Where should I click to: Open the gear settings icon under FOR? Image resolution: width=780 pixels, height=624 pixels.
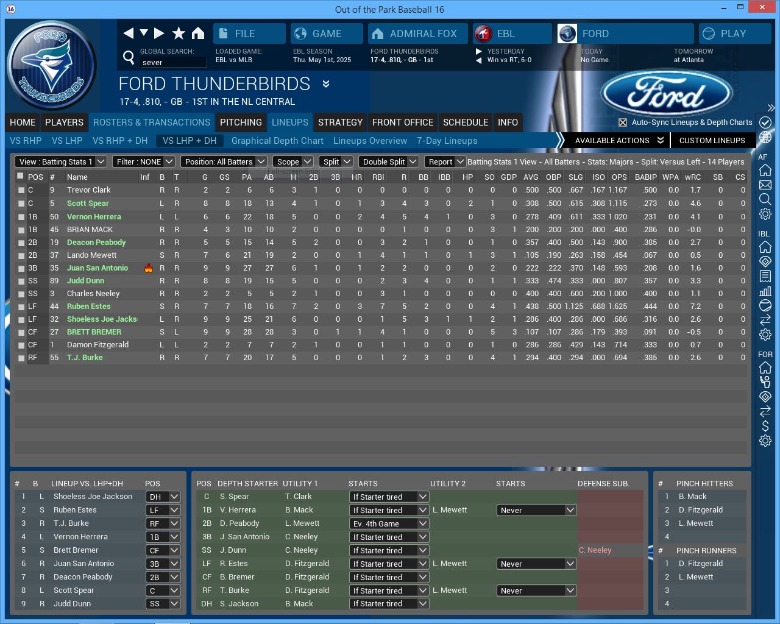click(x=765, y=441)
